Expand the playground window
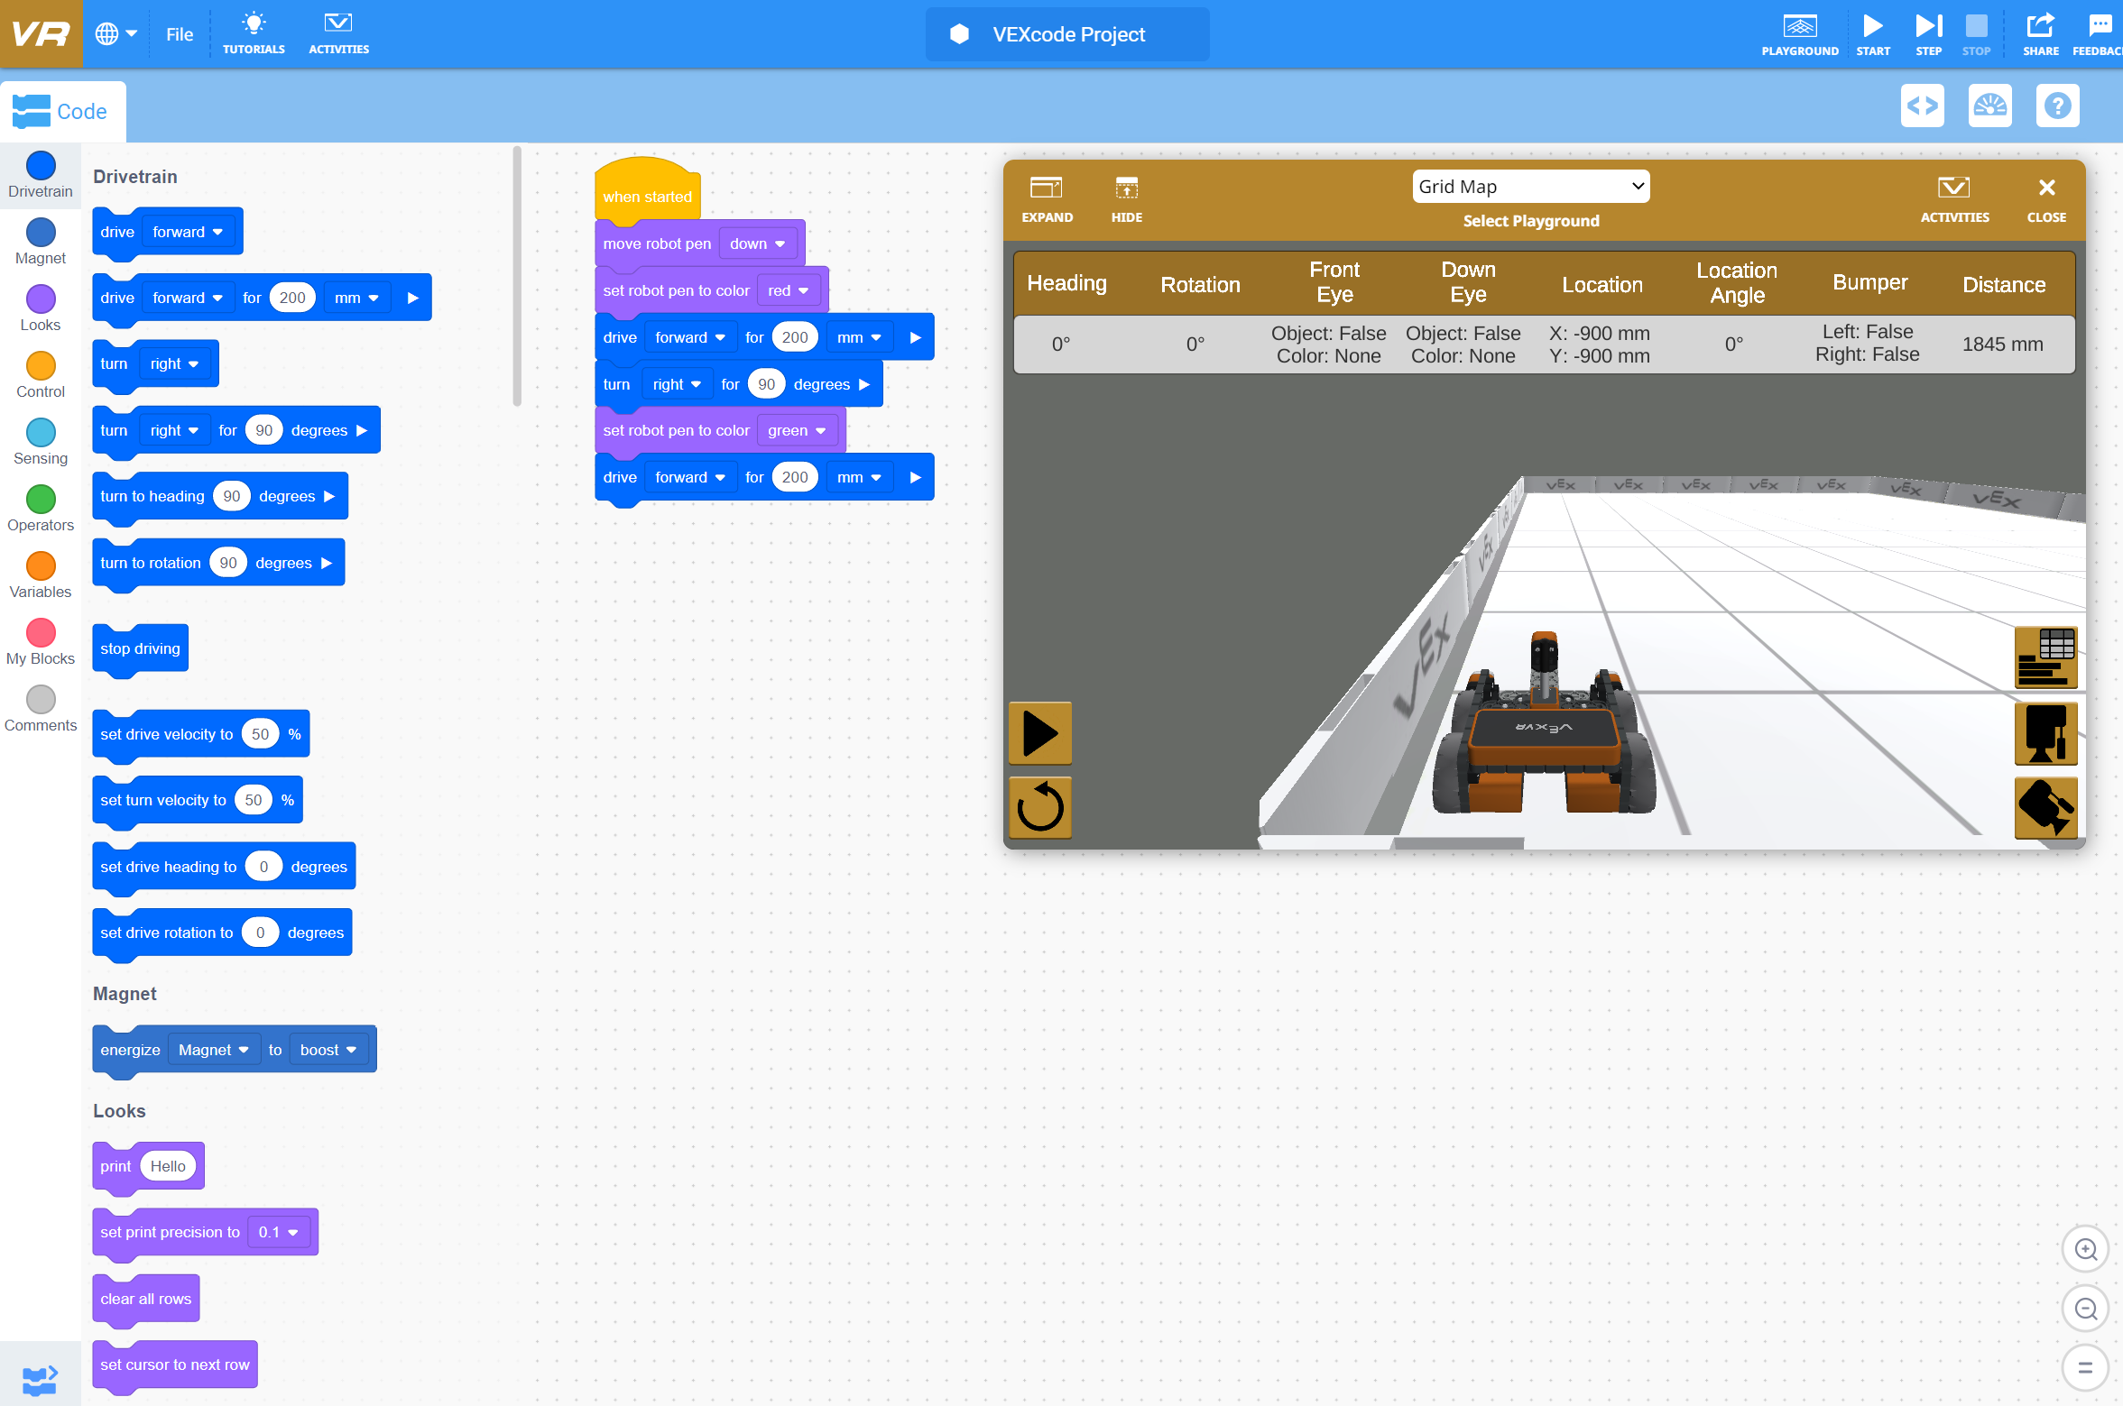 tap(1046, 199)
